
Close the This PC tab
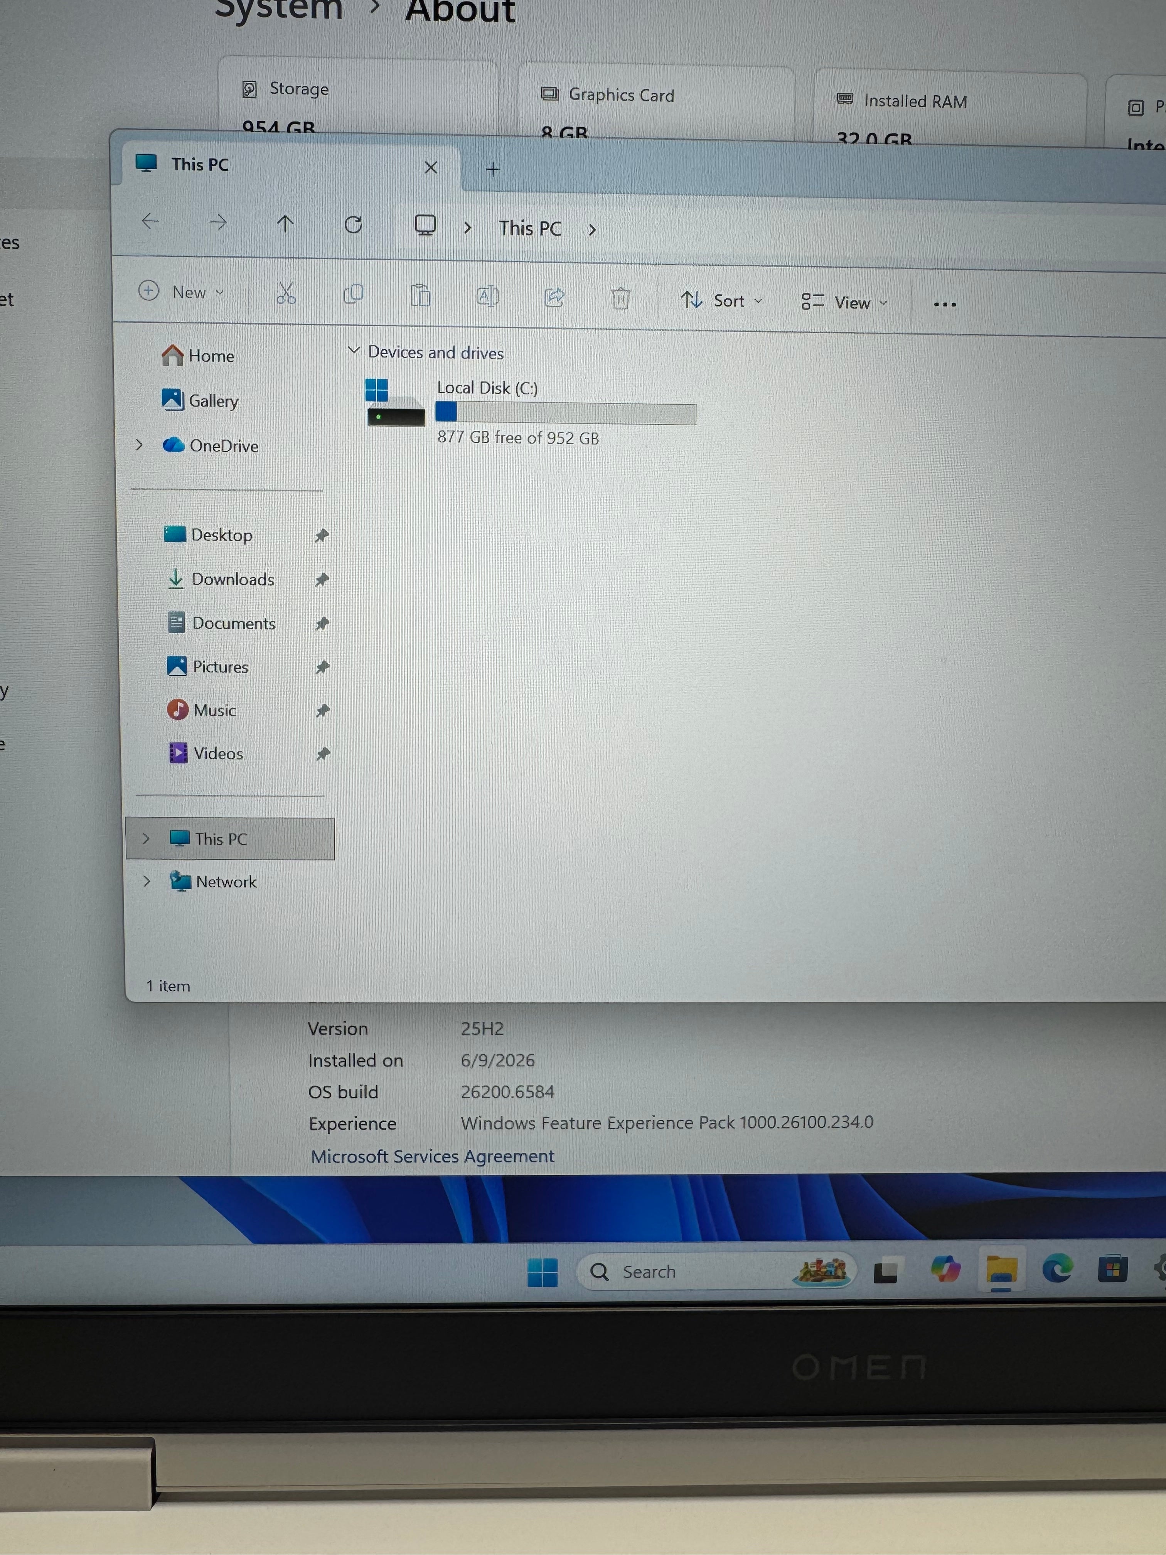click(x=431, y=168)
